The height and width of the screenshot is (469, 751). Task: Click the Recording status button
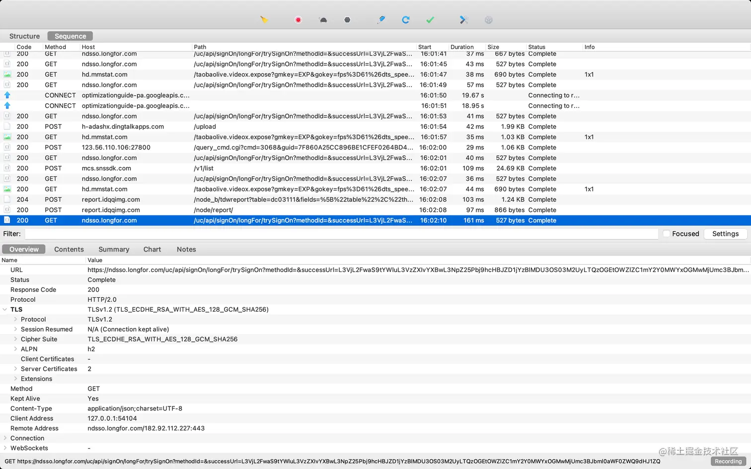pyautogui.click(x=728, y=462)
